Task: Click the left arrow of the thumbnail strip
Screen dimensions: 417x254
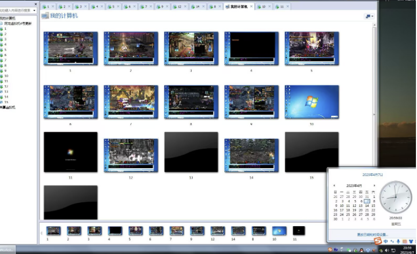Action: (42, 233)
